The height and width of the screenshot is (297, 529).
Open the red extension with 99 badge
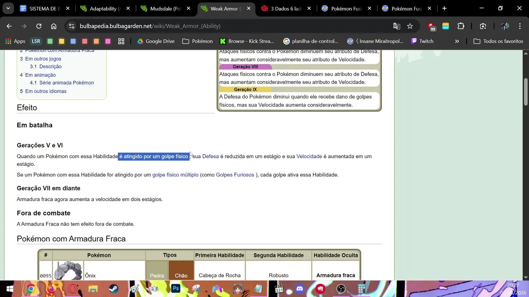(x=432, y=26)
